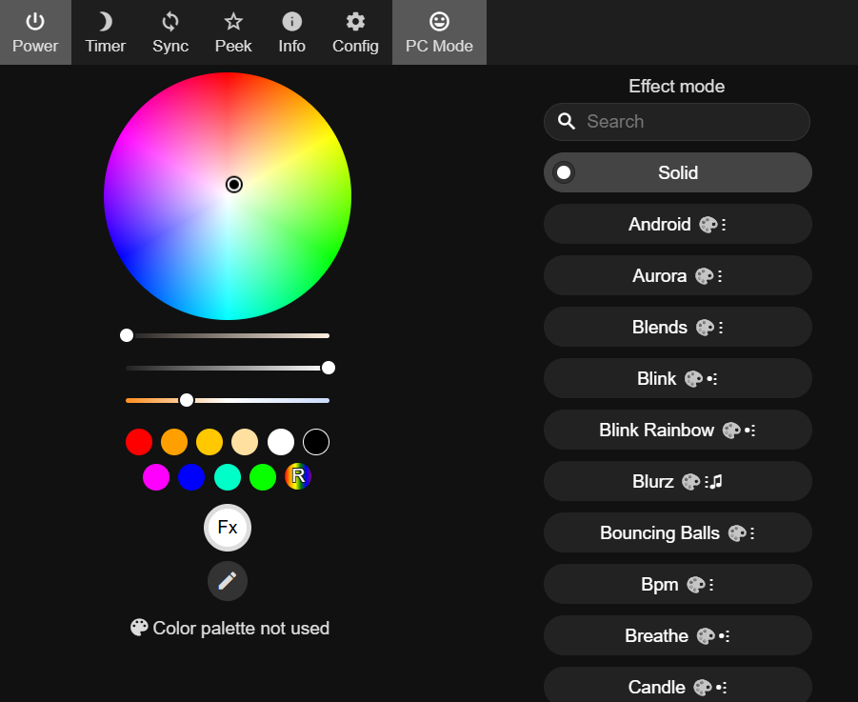Open Peek star icon
The image size is (858, 702).
233,32
